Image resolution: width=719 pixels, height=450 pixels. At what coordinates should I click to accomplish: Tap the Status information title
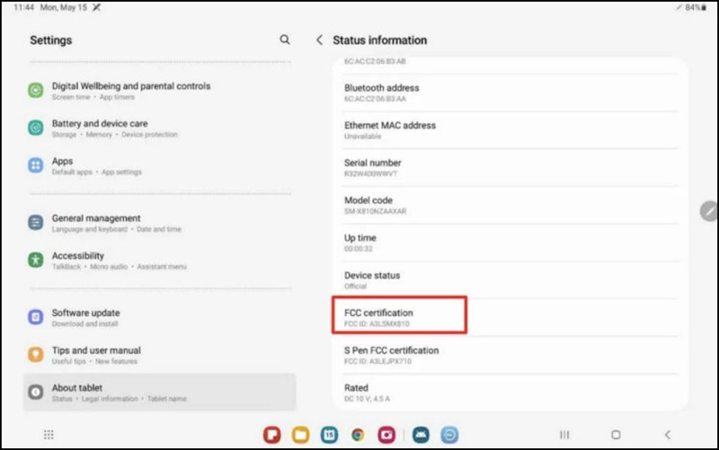pos(379,40)
